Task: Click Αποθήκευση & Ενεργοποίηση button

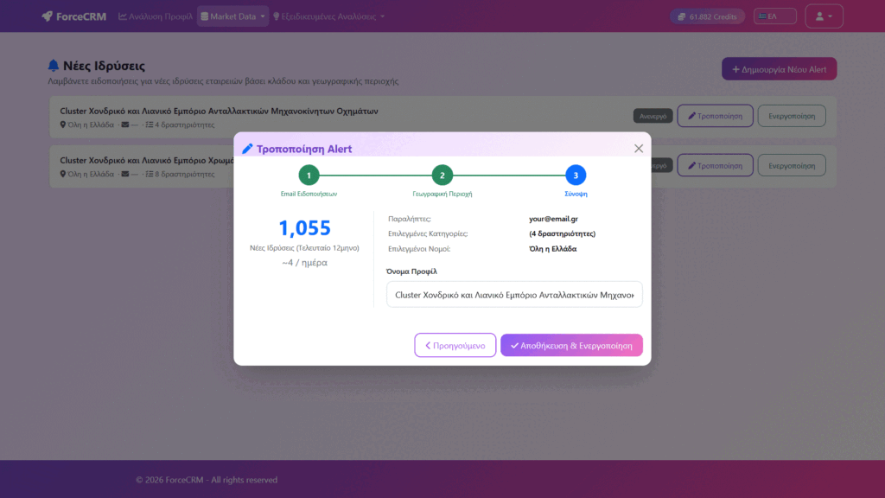Action: click(571, 346)
